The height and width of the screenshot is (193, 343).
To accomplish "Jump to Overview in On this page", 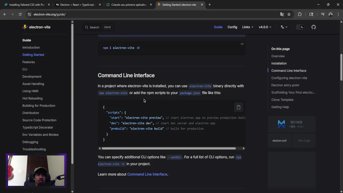I will pyautogui.click(x=278, y=56).
